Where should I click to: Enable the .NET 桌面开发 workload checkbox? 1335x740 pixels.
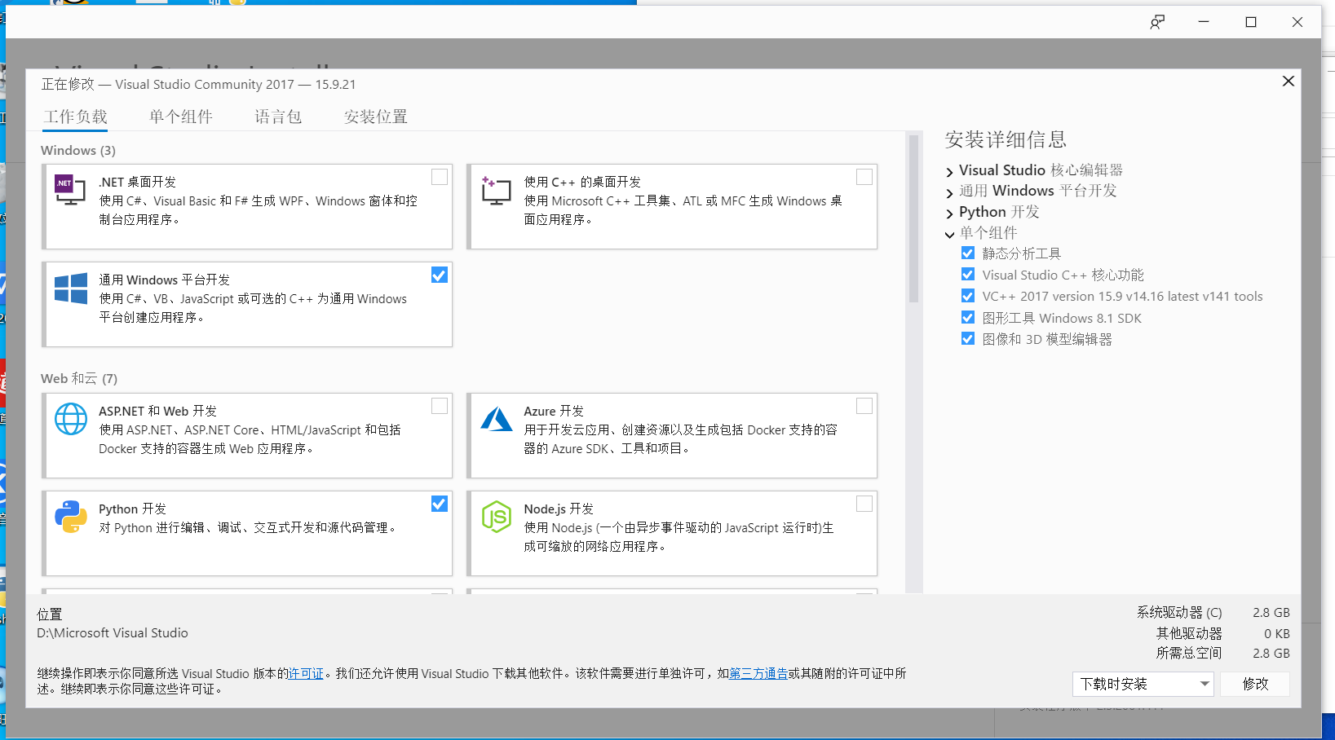440,177
